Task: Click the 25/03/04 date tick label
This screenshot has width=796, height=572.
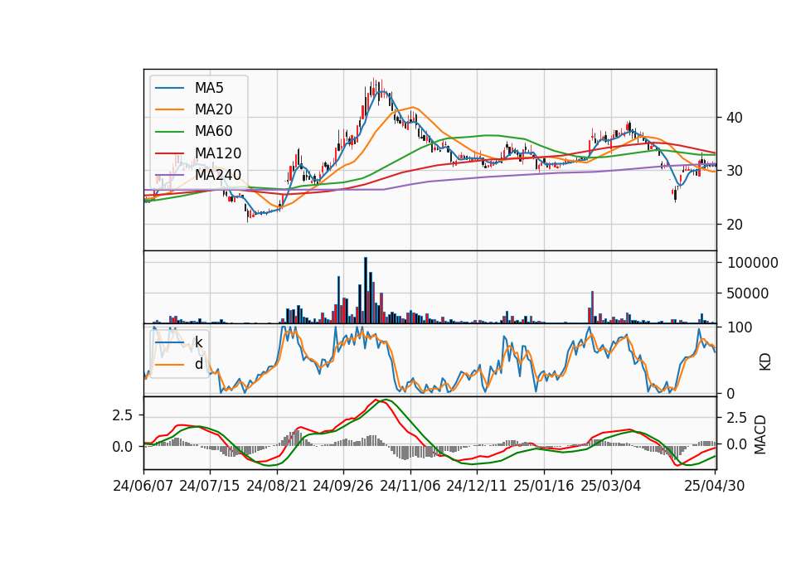Action: pos(611,486)
